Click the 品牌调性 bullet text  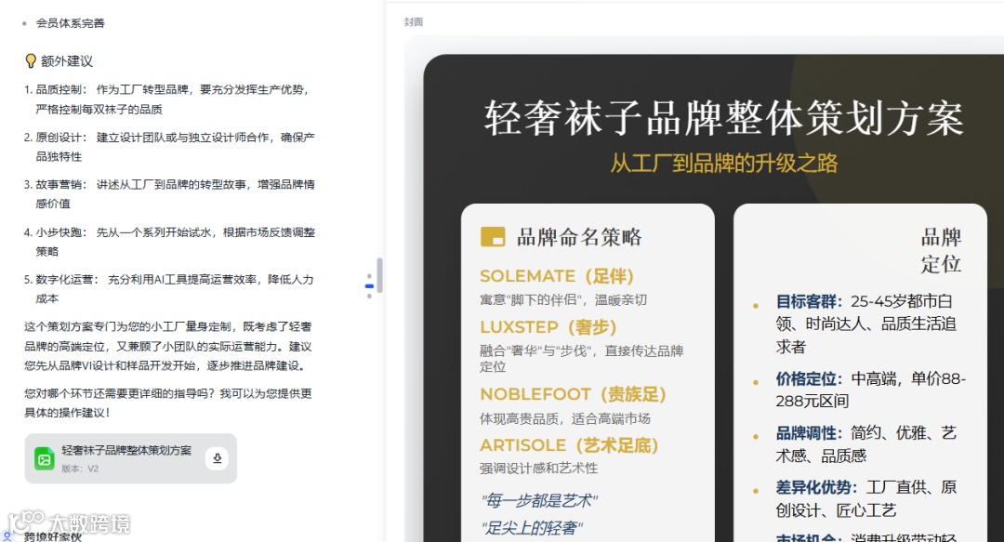[866, 444]
